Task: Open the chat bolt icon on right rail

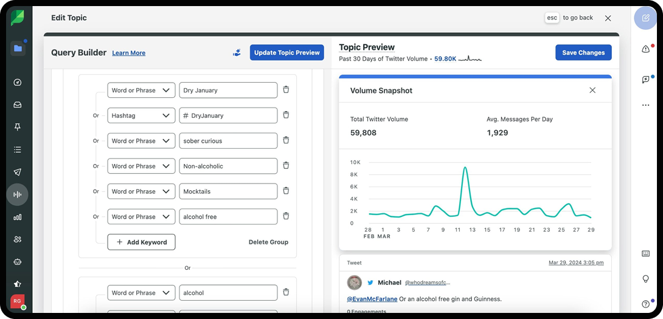Action: [645, 80]
